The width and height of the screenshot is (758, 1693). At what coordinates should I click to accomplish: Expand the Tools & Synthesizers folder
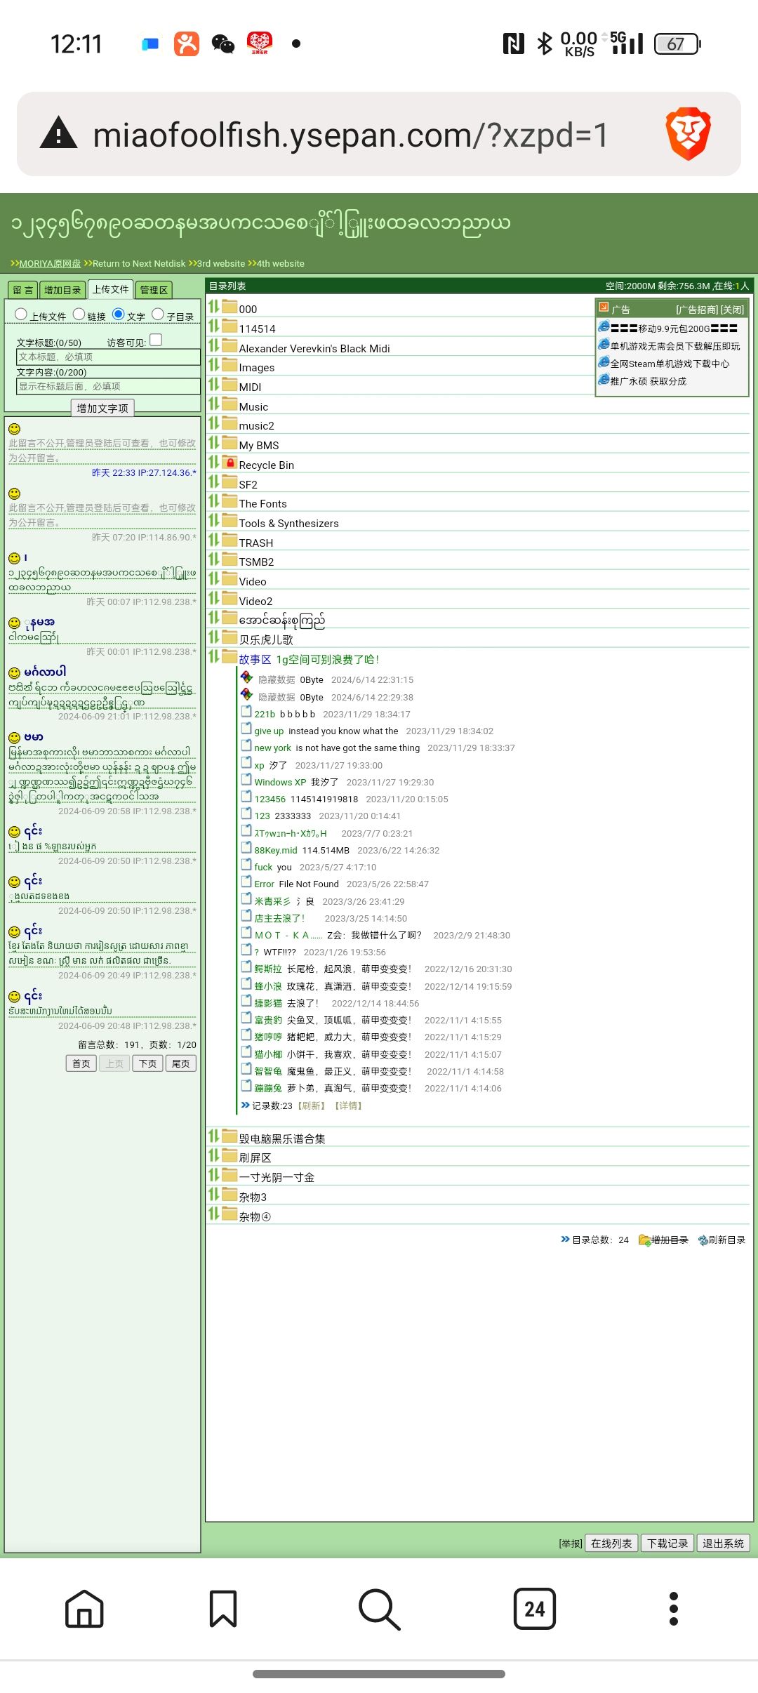tap(288, 523)
